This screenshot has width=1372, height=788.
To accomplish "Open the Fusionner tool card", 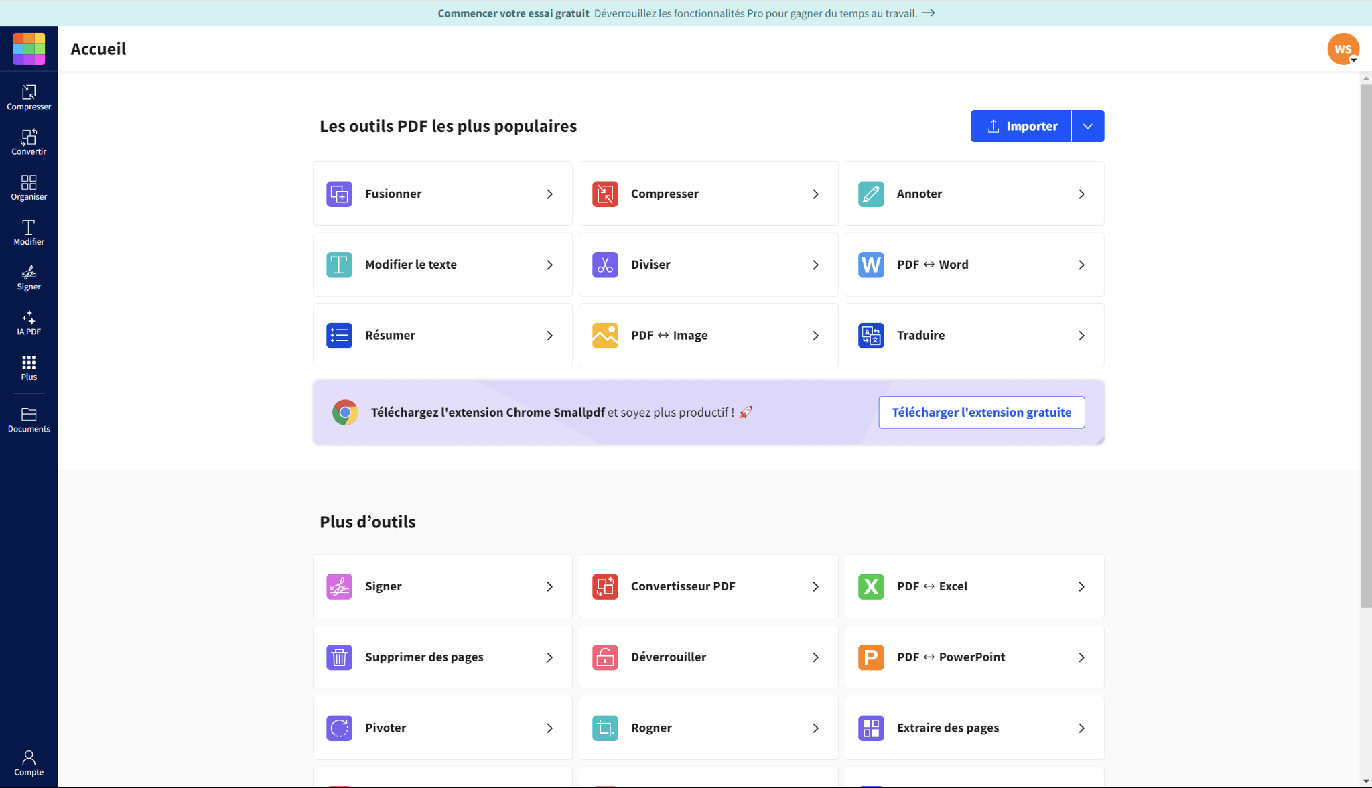I will point(442,194).
